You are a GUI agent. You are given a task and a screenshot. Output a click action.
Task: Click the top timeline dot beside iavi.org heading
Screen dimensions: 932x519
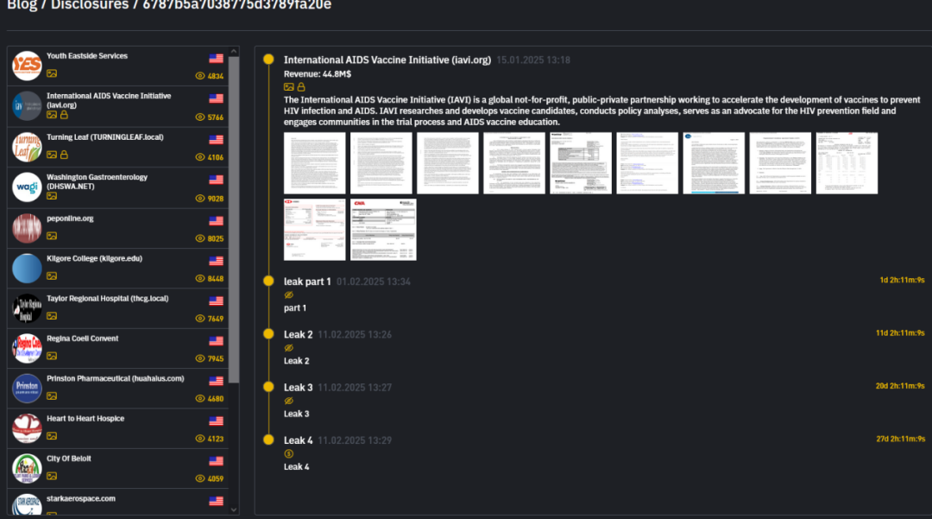(268, 59)
